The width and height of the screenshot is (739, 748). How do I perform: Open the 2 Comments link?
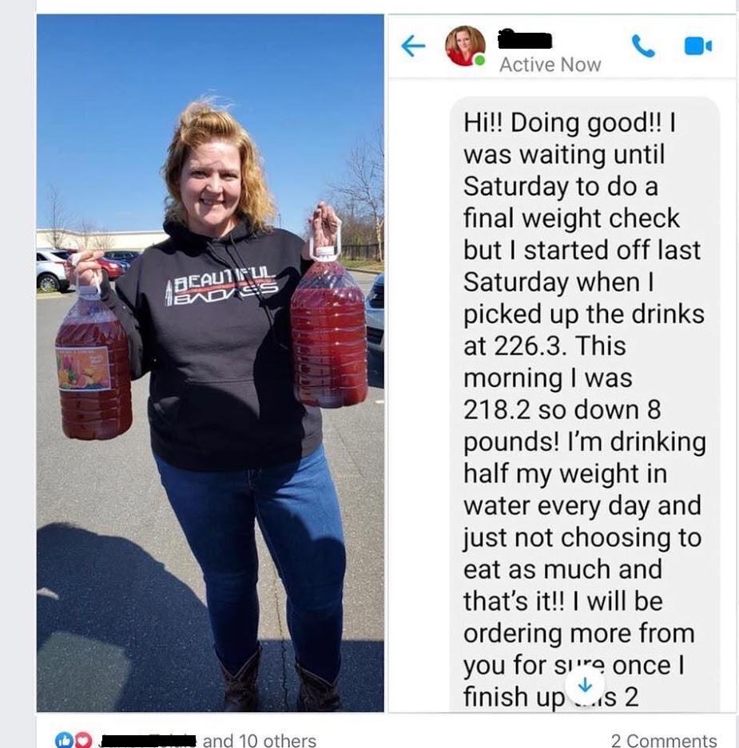pyautogui.click(x=664, y=740)
